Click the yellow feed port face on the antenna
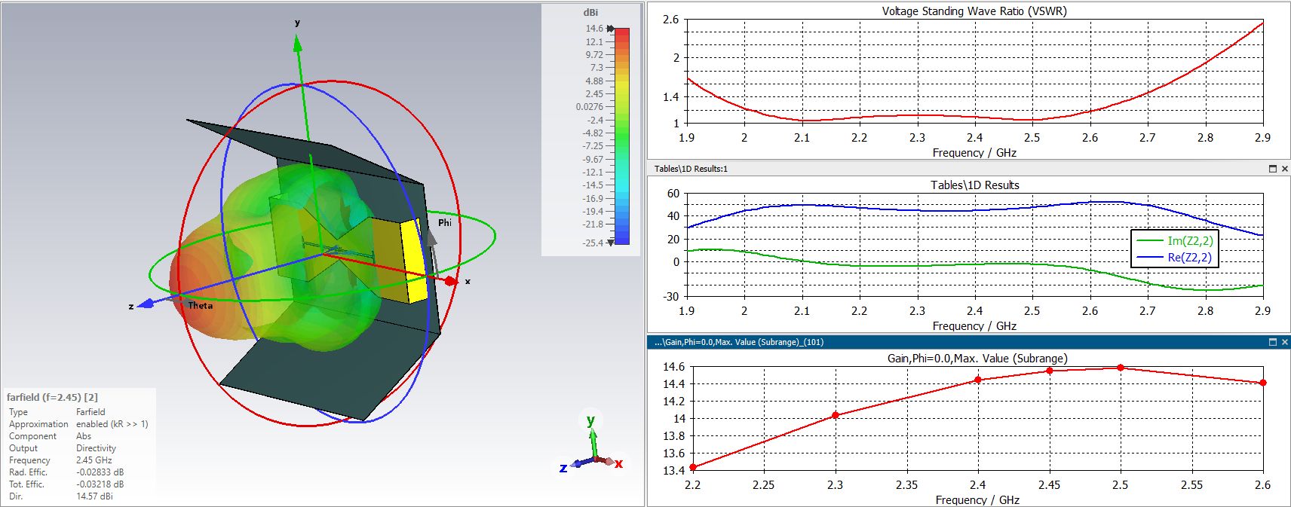 413,260
